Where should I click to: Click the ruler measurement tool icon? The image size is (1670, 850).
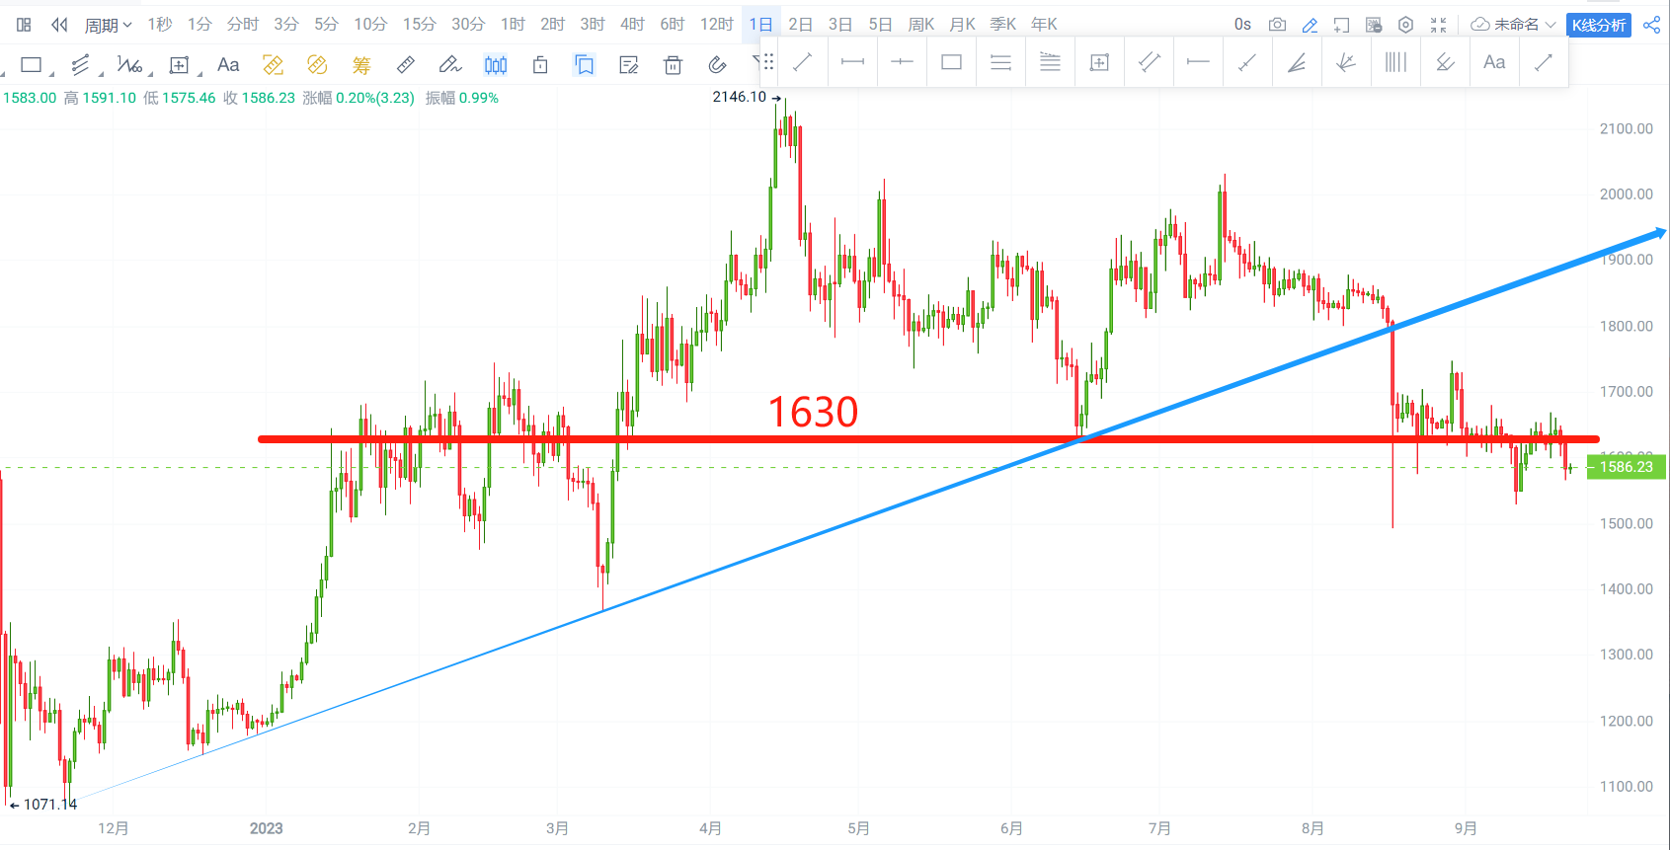405,65
